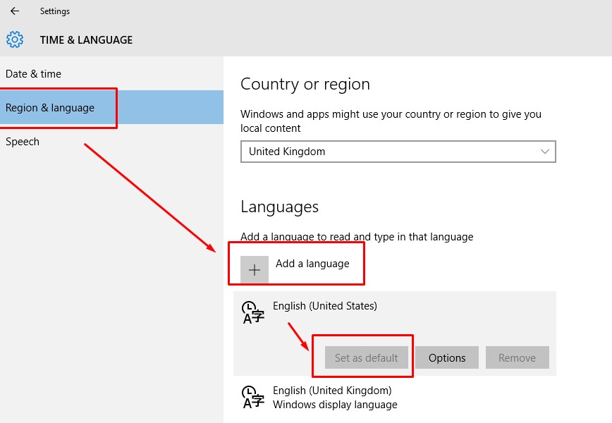
Task: Select Region & language in sidebar
Action: click(50, 108)
